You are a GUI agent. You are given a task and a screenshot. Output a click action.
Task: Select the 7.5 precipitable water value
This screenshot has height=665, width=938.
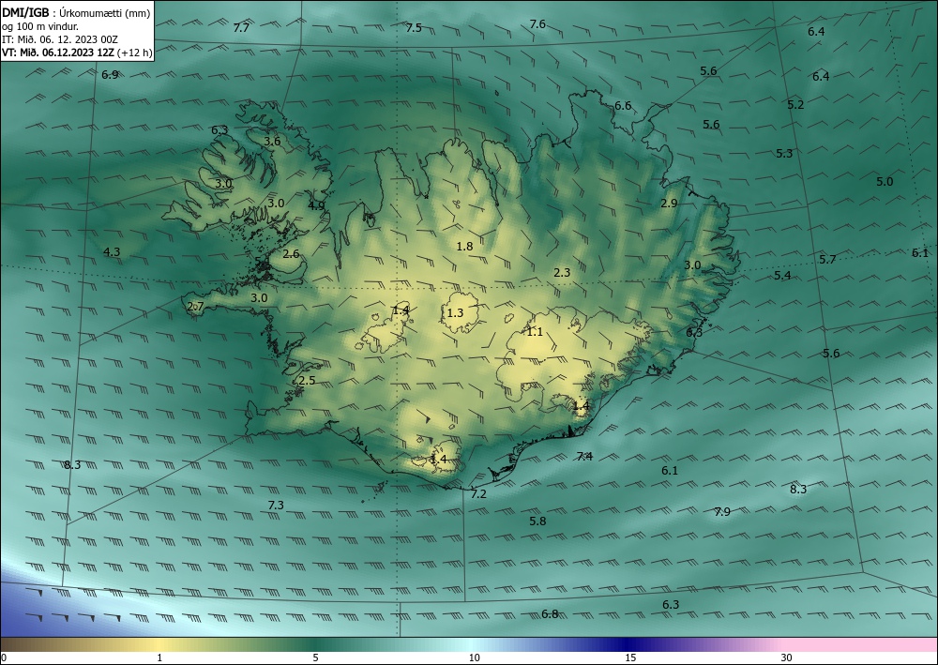(x=414, y=27)
